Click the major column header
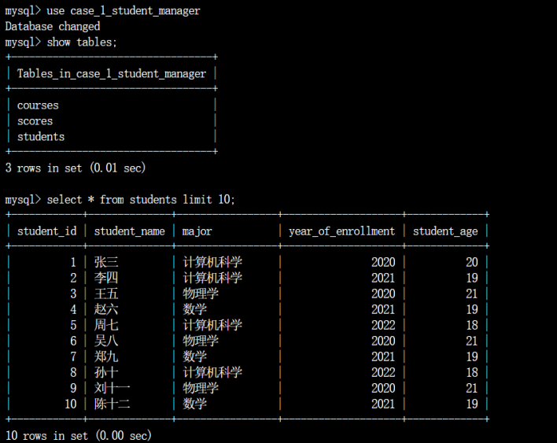Viewport: 557px width, 443px height. pyautogui.click(x=197, y=231)
